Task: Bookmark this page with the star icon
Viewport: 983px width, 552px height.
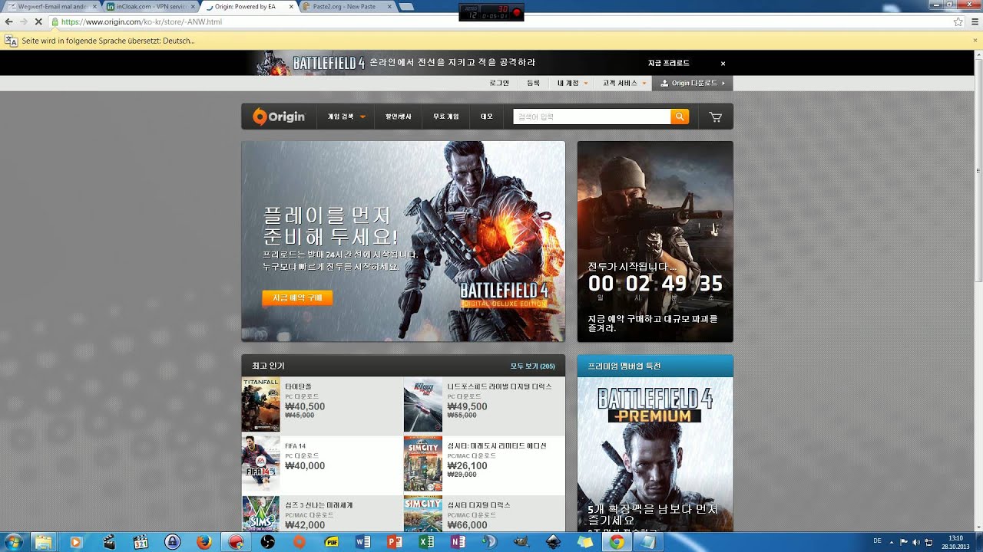Action: [x=958, y=22]
